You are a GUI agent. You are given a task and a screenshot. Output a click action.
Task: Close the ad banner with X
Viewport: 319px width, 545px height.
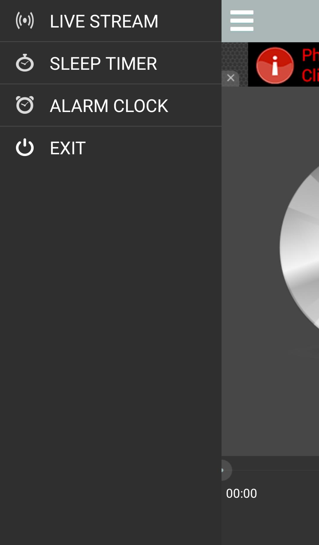pyautogui.click(x=231, y=78)
